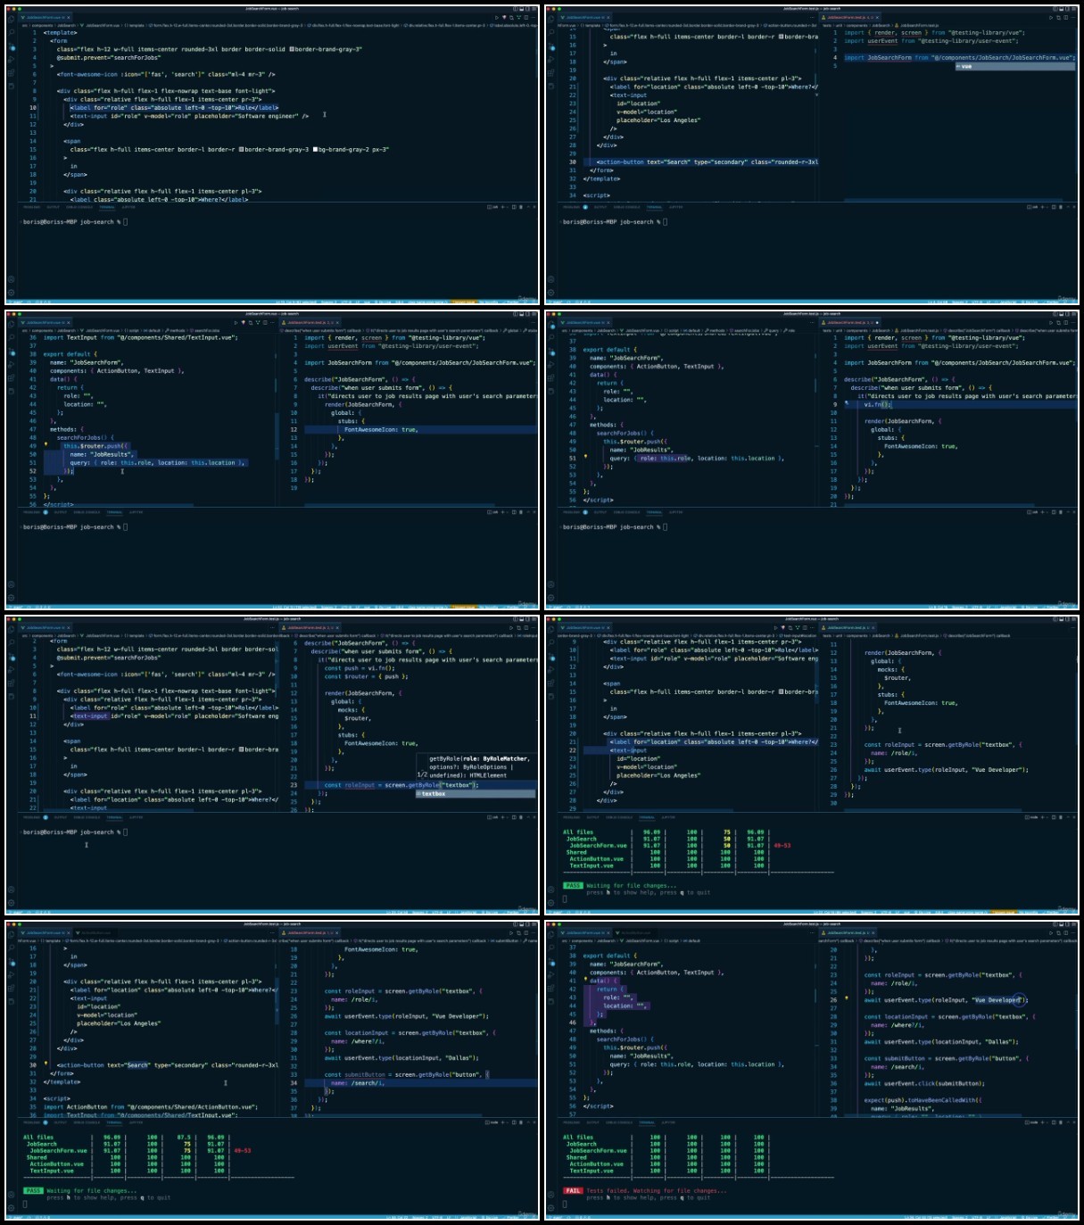Open Run and Debug icon in single-editor screenshot
The image size is (1084, 1225).
click(11, 59)
